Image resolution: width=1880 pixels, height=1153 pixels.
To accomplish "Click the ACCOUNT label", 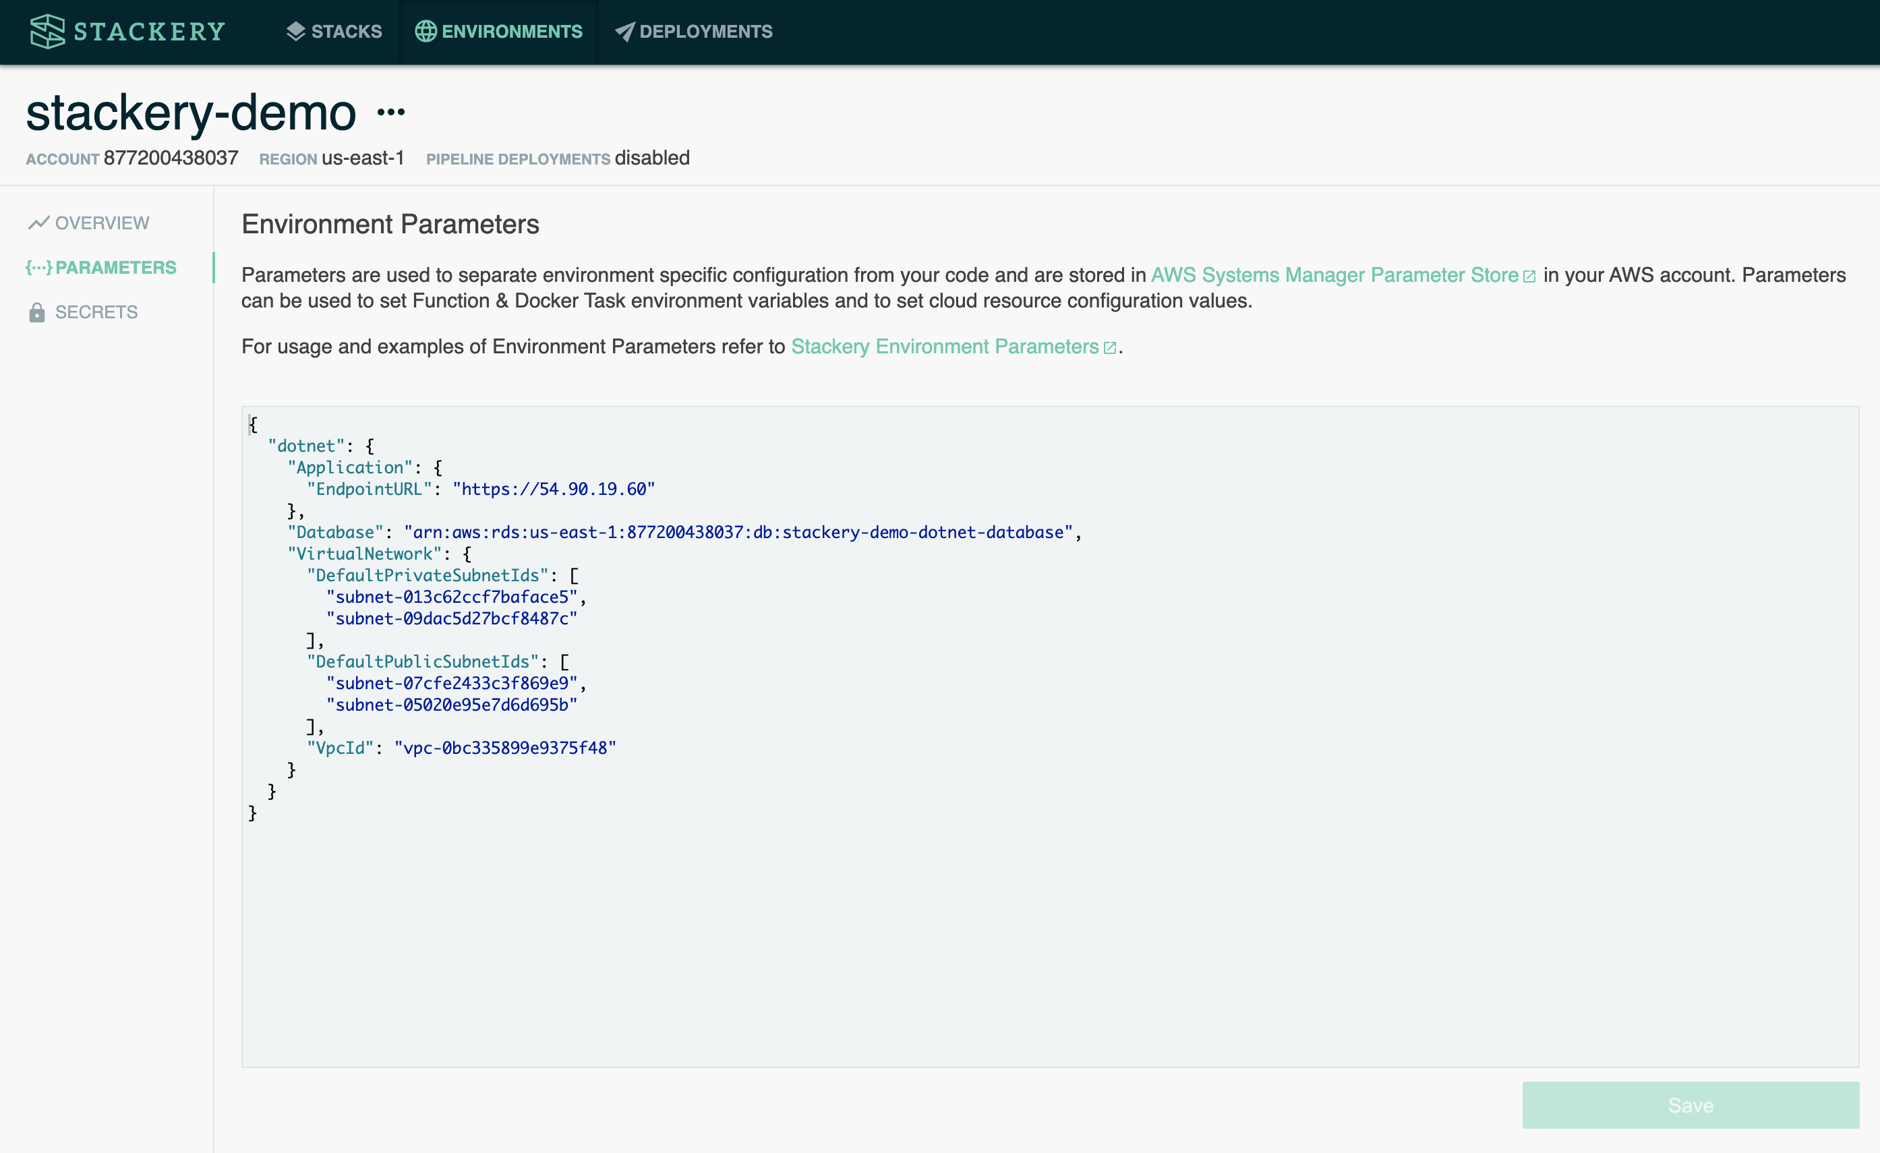I will coord(63,160).
